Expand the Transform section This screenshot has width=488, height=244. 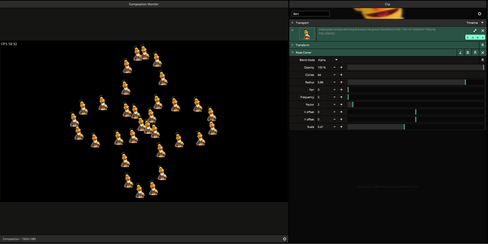click(292, 45)
